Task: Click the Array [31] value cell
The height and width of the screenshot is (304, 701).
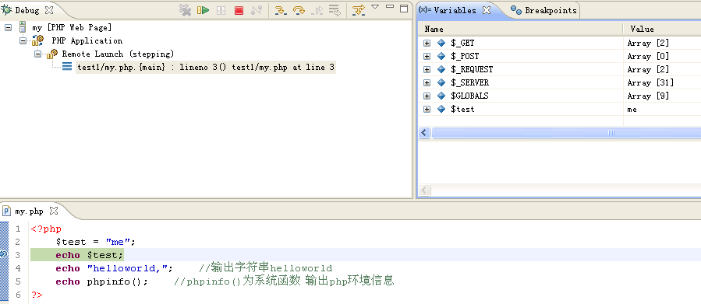Action: click(650, 83)
